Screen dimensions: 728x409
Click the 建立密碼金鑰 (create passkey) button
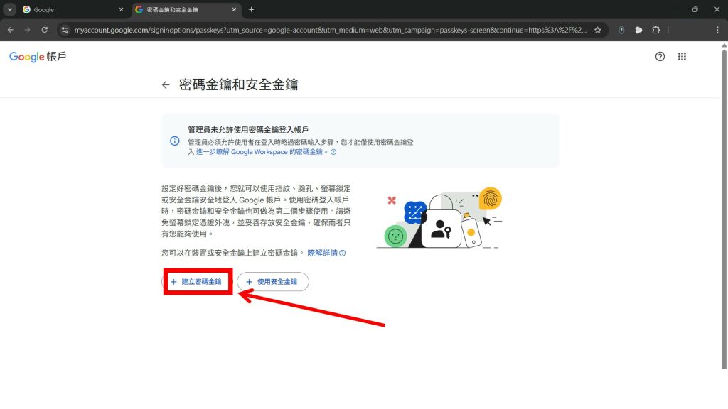click(196, 282)
